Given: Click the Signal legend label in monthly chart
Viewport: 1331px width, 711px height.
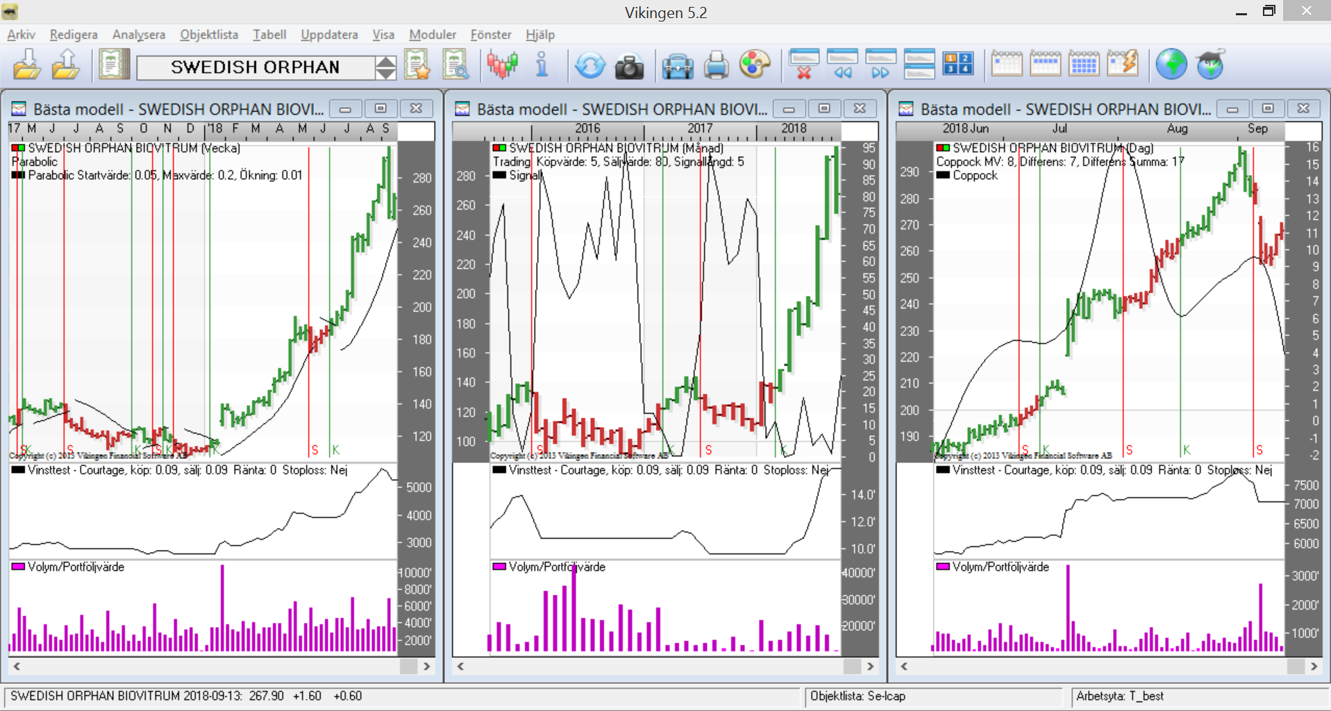Looking at the screenshot, I should (526, 176).
